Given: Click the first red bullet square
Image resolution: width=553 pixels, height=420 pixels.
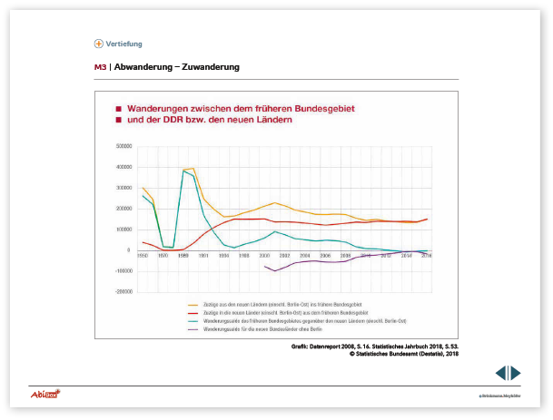Looking at the screenshot, I should coord(118,107).
